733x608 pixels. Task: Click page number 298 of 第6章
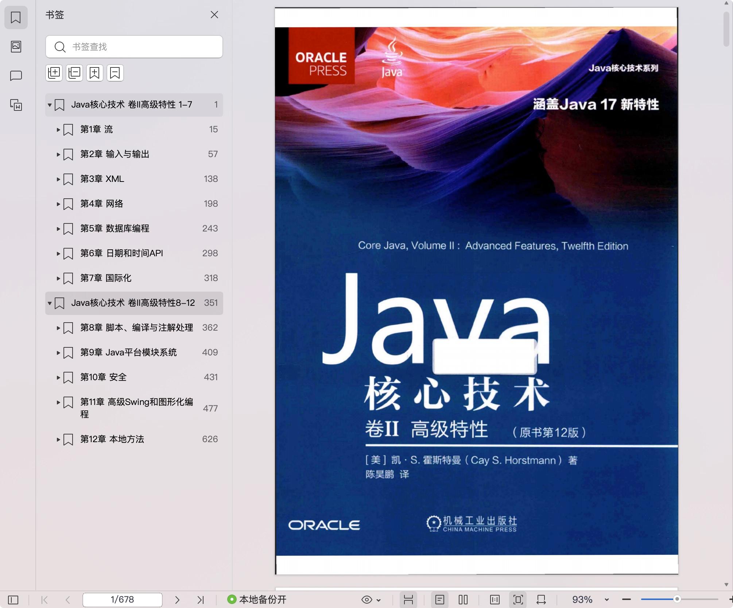click(210, 253)
